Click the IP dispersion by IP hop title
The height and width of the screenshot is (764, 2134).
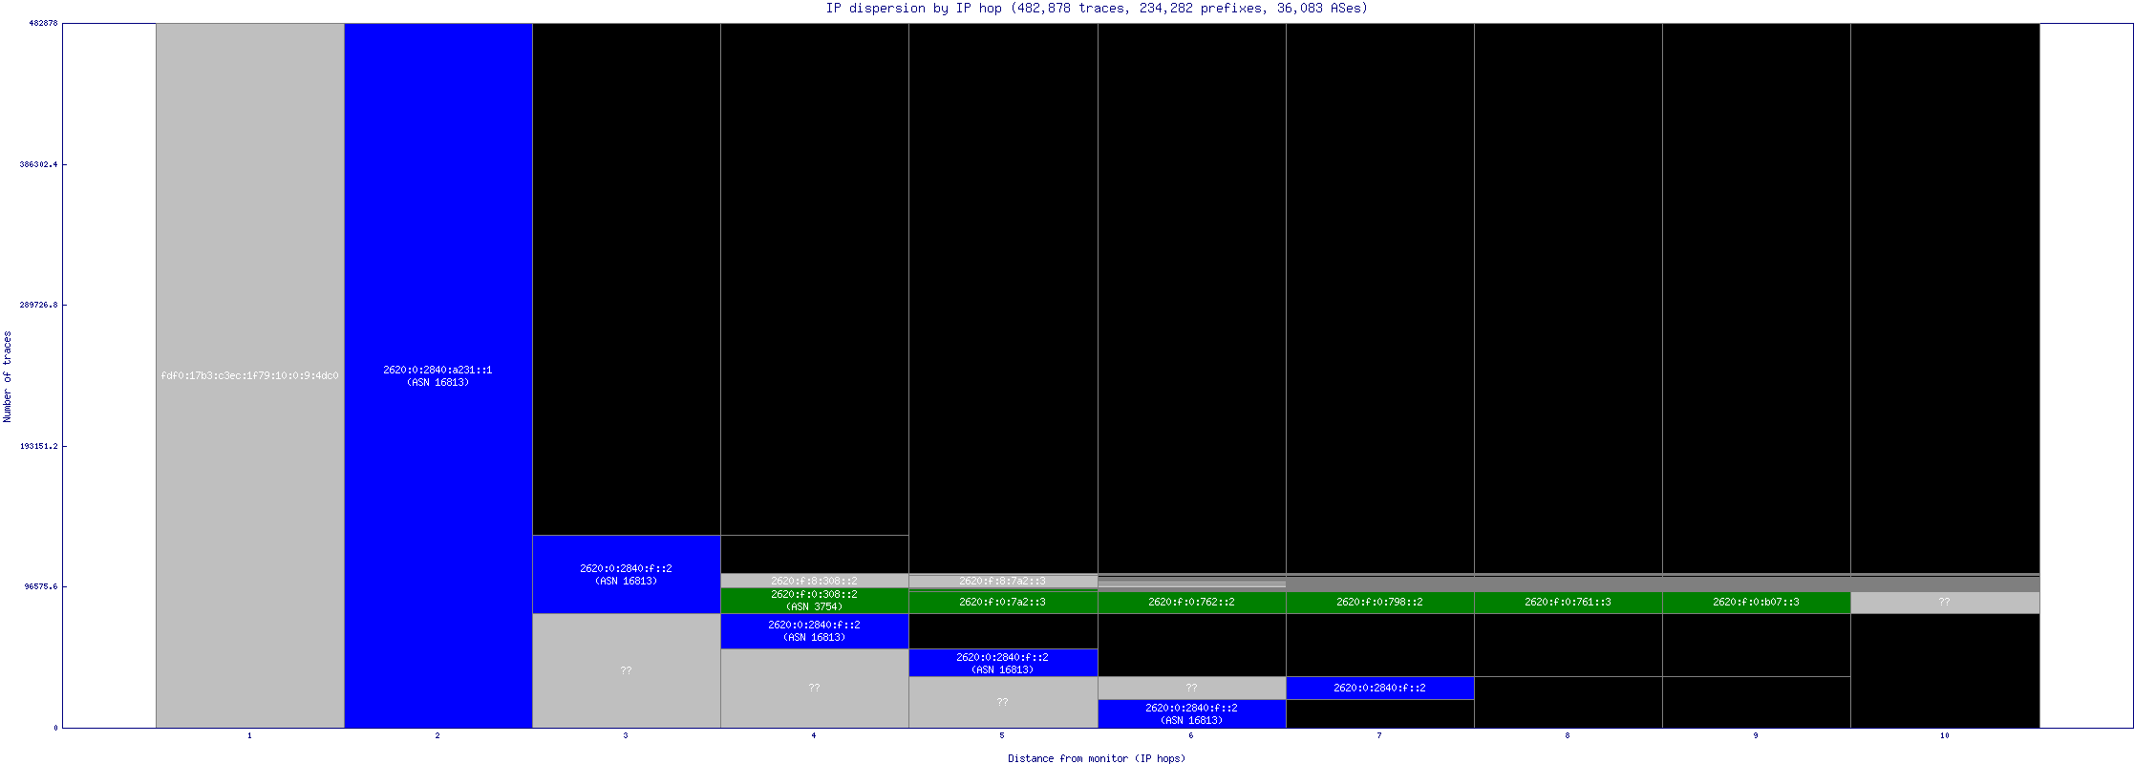[x=1097, y=9]
